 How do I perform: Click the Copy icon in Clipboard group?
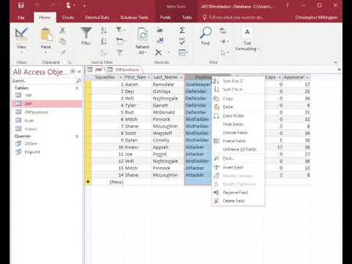pyautogui.click(x=62, y=41)
